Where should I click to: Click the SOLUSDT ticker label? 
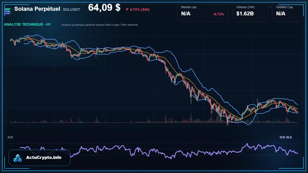tap(72, 9)
